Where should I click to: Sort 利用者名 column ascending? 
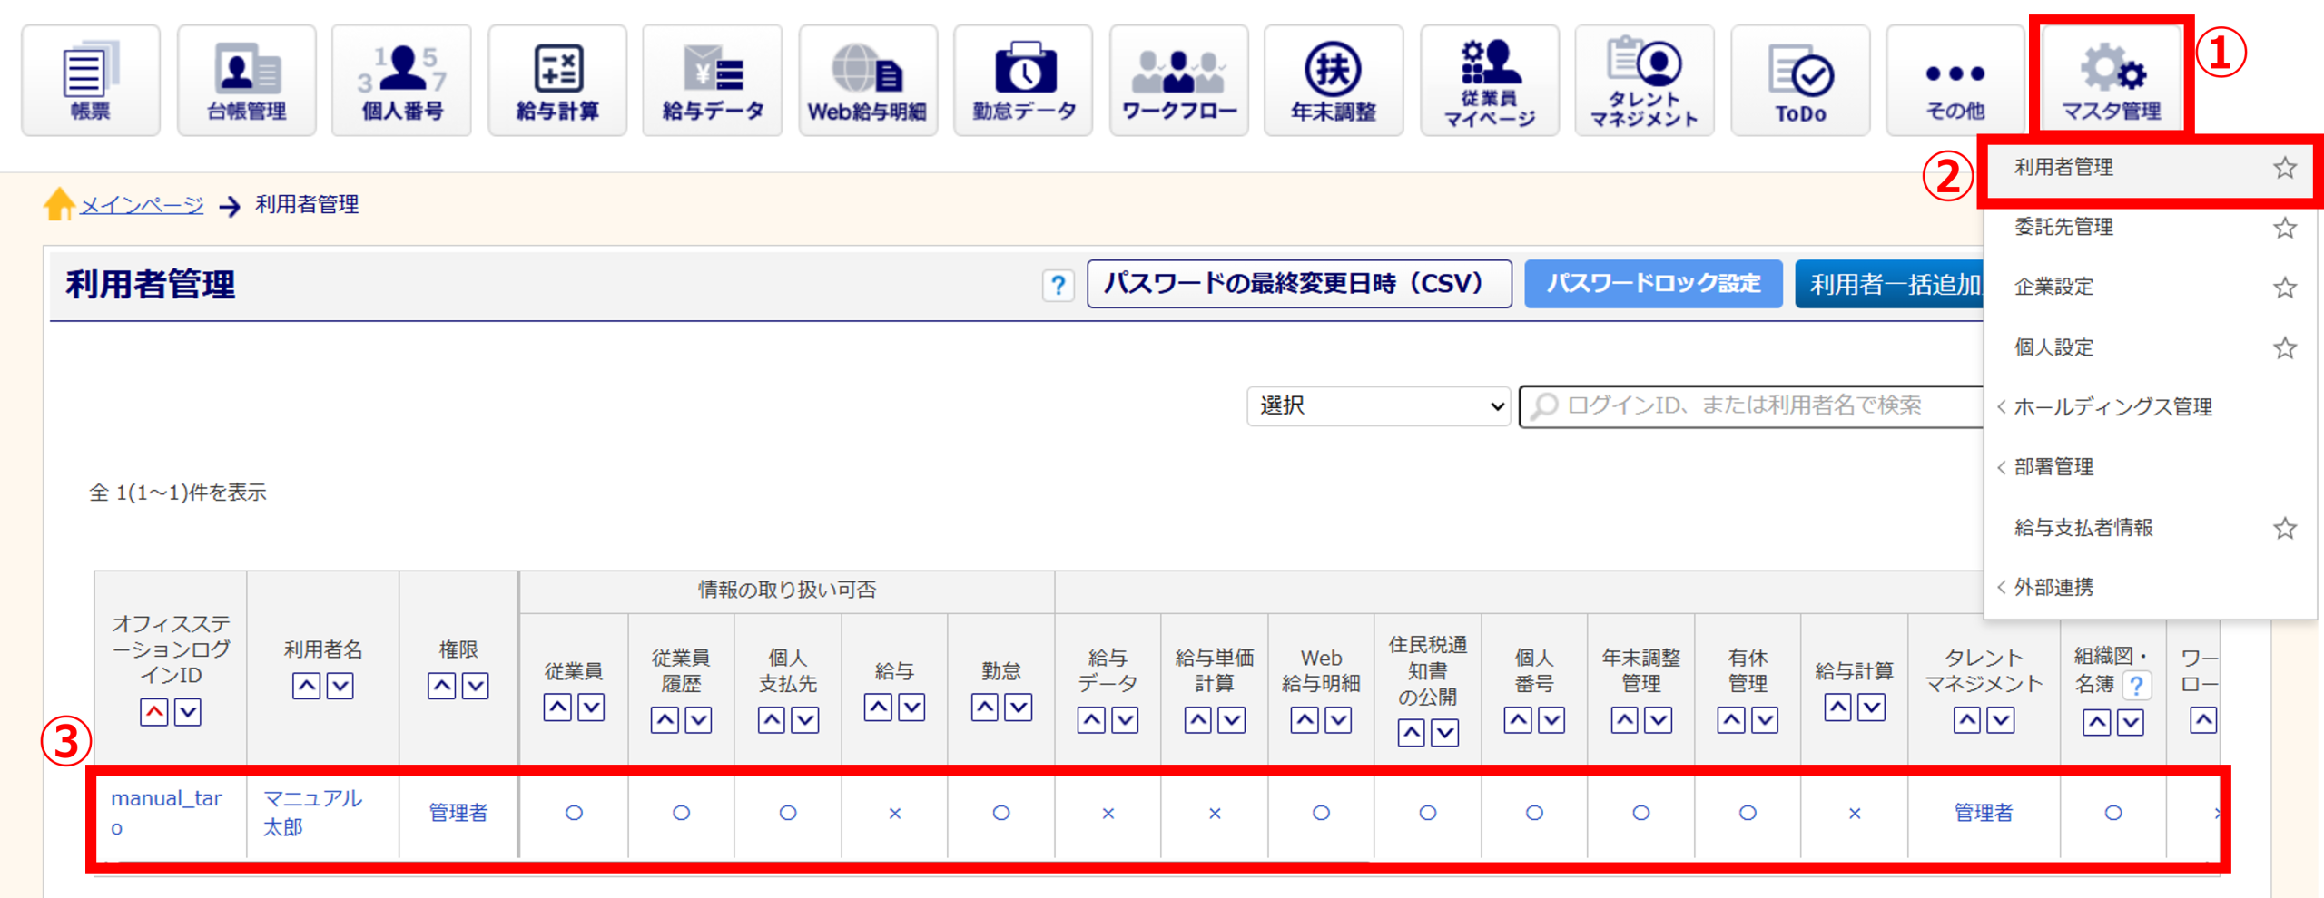pos(306,686)
